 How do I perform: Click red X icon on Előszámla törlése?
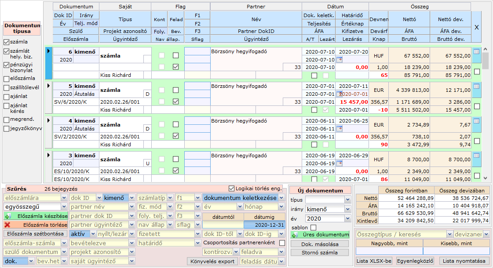coord(8,225)
